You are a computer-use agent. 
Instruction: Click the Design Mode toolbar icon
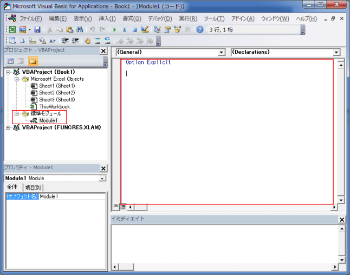point(145,29)
